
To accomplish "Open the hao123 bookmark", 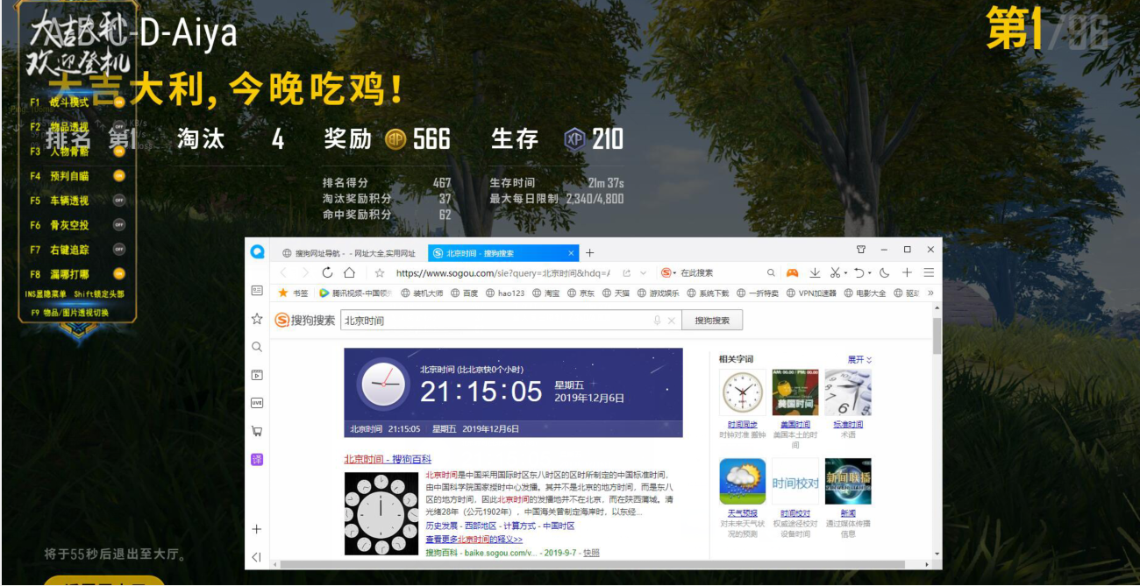I will pyautogui.click(x=505, y=293).
